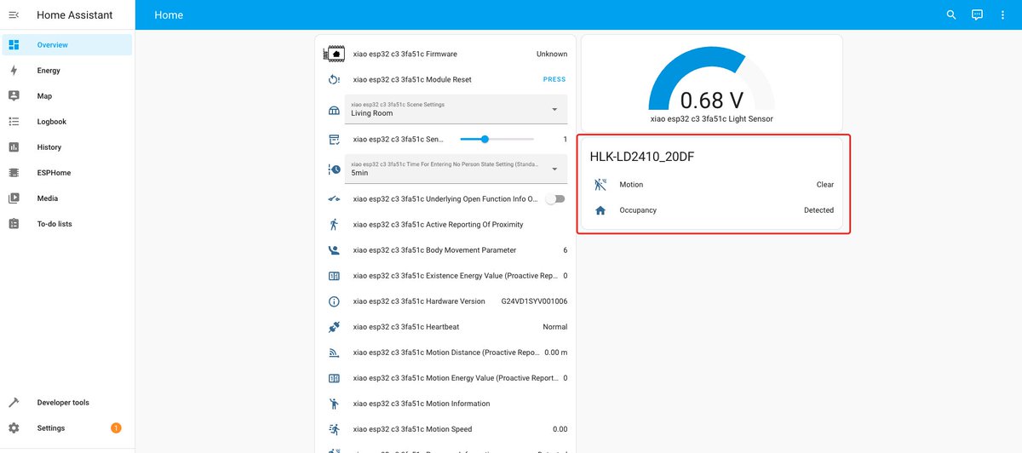Click the Occupancy home icon
The width and height of the screenshot is (1022, 453).
point(600,210)
